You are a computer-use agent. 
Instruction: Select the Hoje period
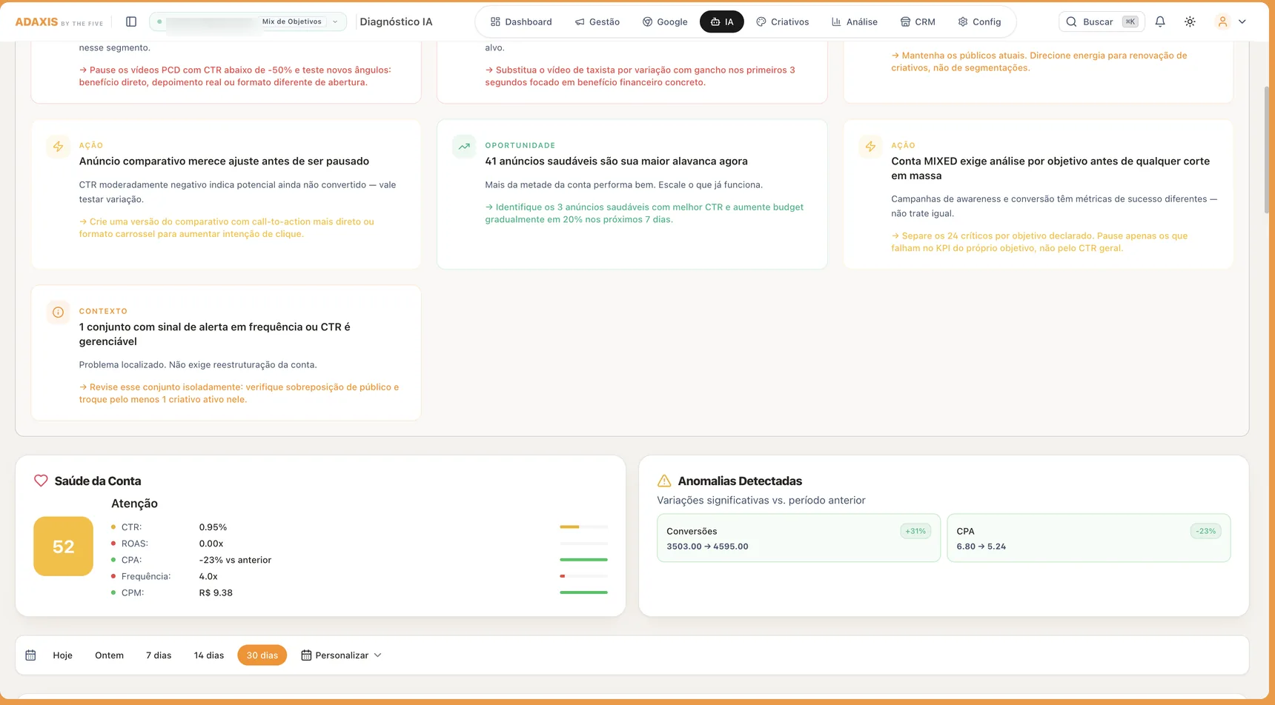(x=63, y=655)
